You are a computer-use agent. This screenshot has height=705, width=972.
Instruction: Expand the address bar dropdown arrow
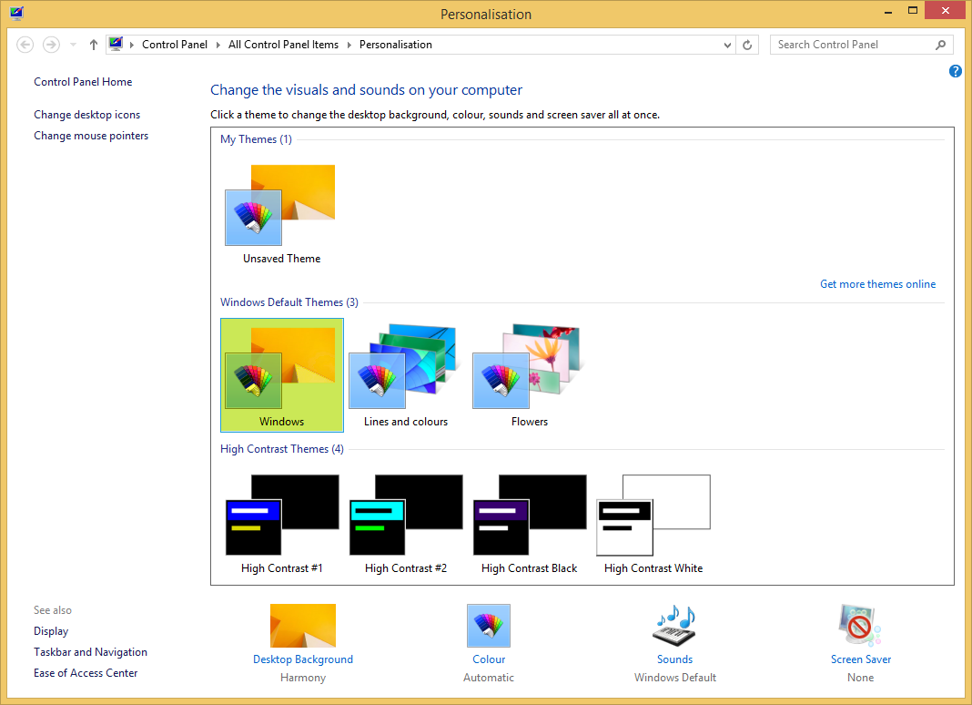[726, 44]
